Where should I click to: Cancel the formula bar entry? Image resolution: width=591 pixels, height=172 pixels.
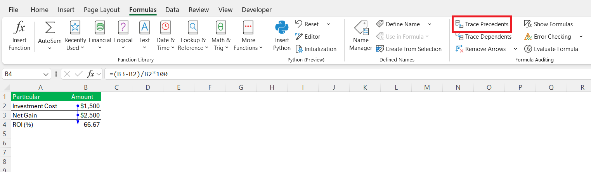coord(67,74)
